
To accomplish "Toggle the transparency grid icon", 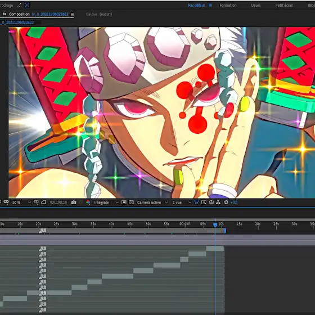I will click(x=131, y=202).
